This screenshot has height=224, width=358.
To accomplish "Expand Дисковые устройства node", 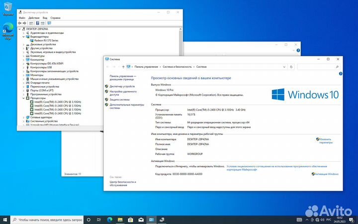I will tap(23, 44).
